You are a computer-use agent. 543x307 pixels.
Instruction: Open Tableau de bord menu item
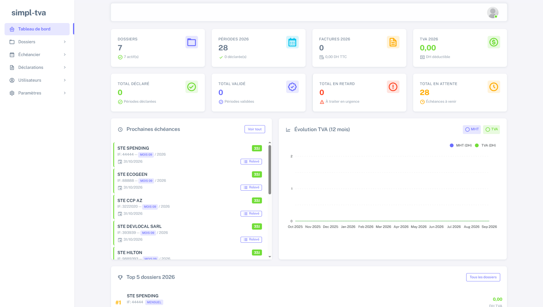coord(37,29)
